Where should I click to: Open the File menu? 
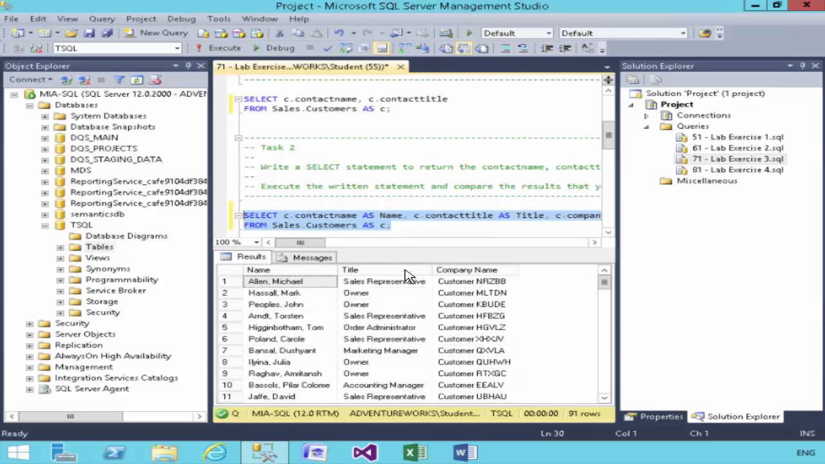[x=12, y=19]
